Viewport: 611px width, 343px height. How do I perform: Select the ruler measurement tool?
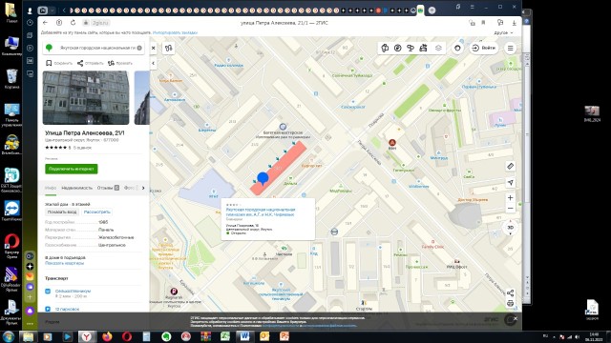(510, 167)
